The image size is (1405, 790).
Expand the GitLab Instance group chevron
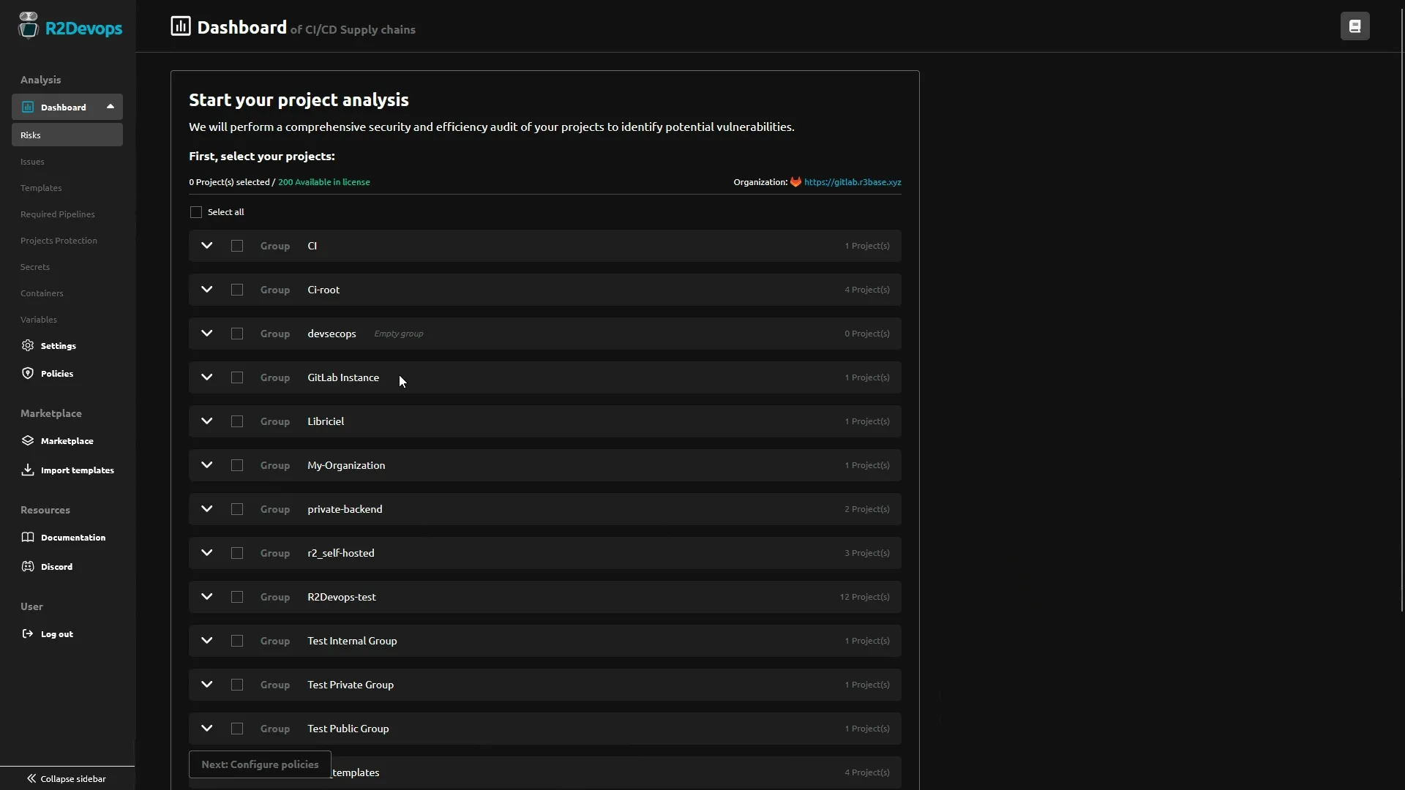(x=207, y=377)
